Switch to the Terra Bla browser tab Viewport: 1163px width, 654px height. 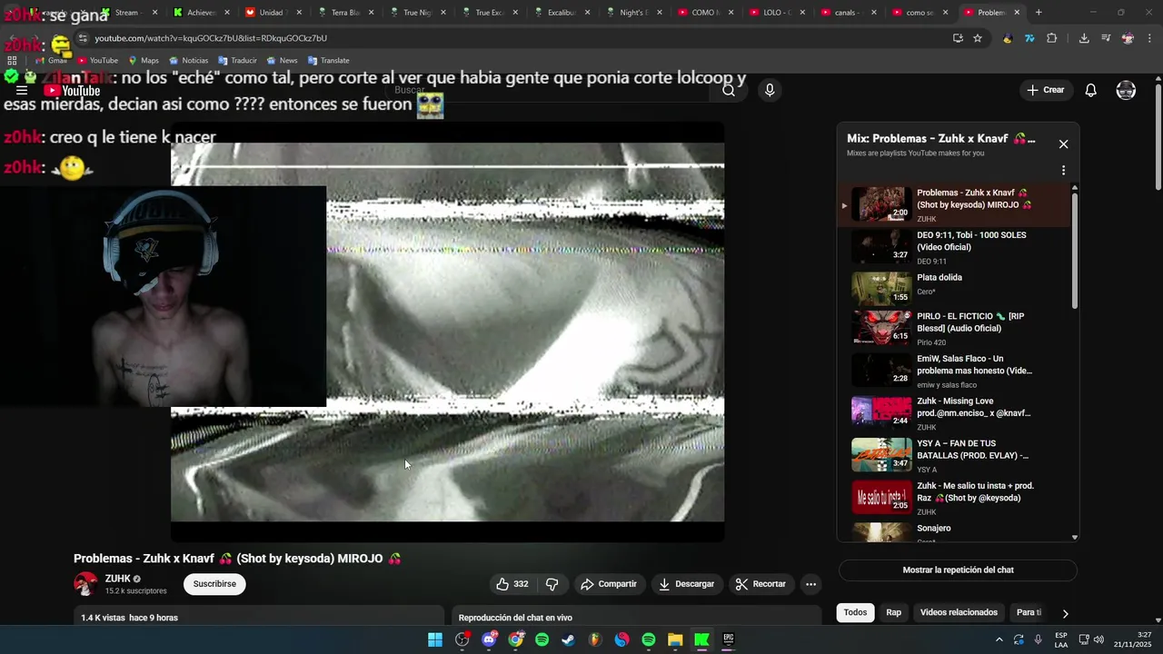click(344, 13)
